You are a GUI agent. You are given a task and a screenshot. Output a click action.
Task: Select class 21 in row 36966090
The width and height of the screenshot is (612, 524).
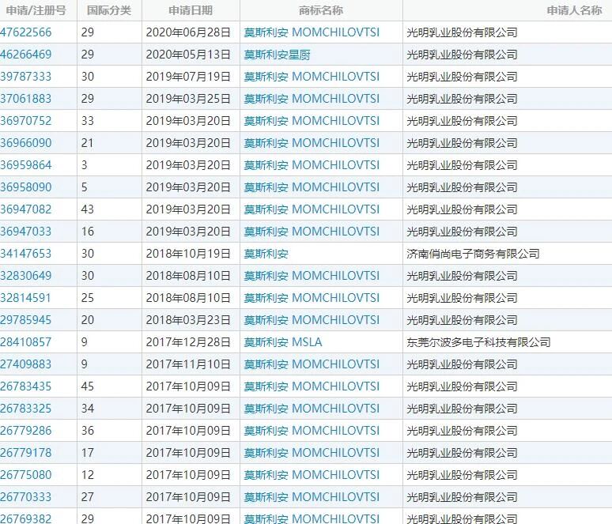click(x=88, y=143)
